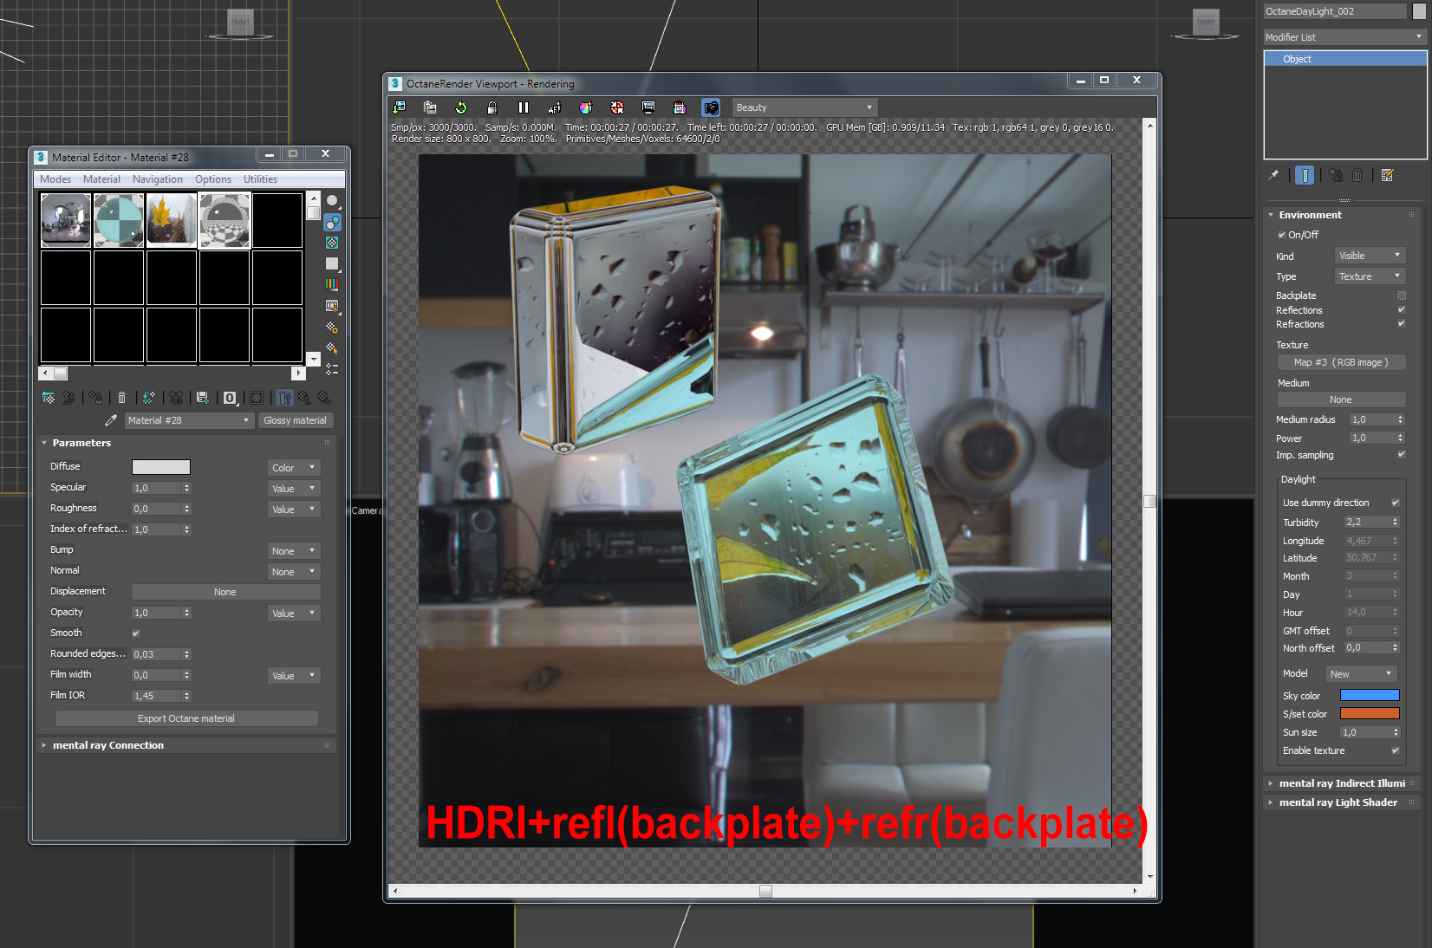The width and height of the screenshot is (1432, 948).
Task: Open the Material menu
Action: coord(101,179)
